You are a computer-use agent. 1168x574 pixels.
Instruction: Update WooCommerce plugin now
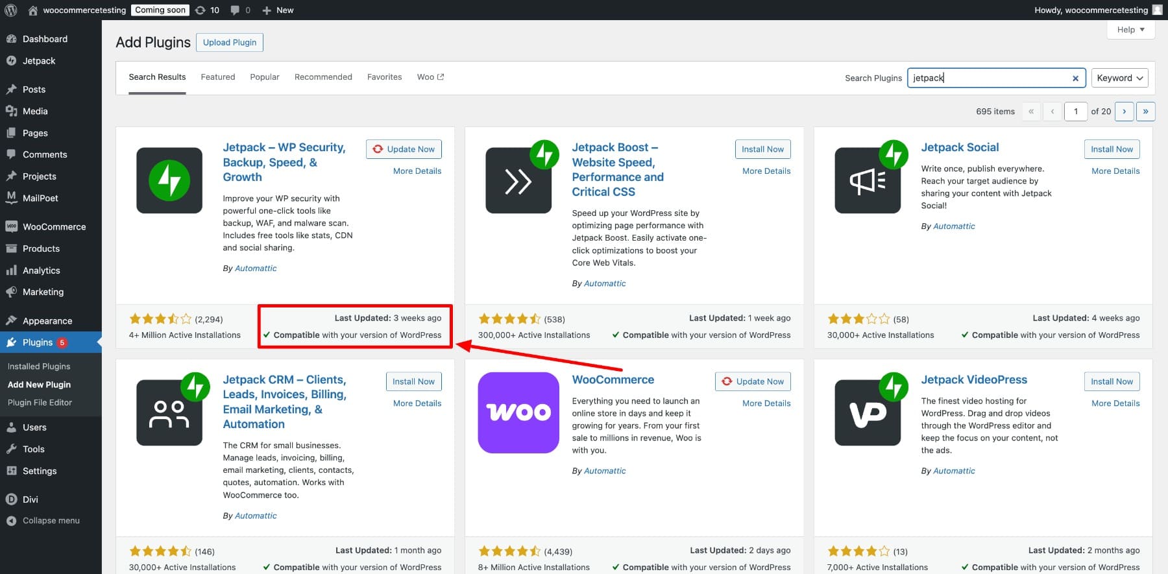pyautogui.click(x=753, y=381)
